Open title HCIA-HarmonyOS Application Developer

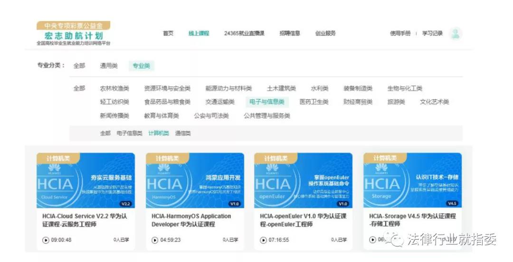191,220
